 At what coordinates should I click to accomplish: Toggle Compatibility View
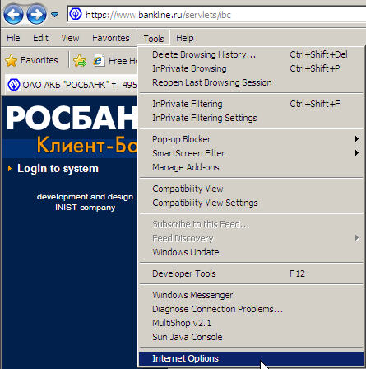point(251,189)
